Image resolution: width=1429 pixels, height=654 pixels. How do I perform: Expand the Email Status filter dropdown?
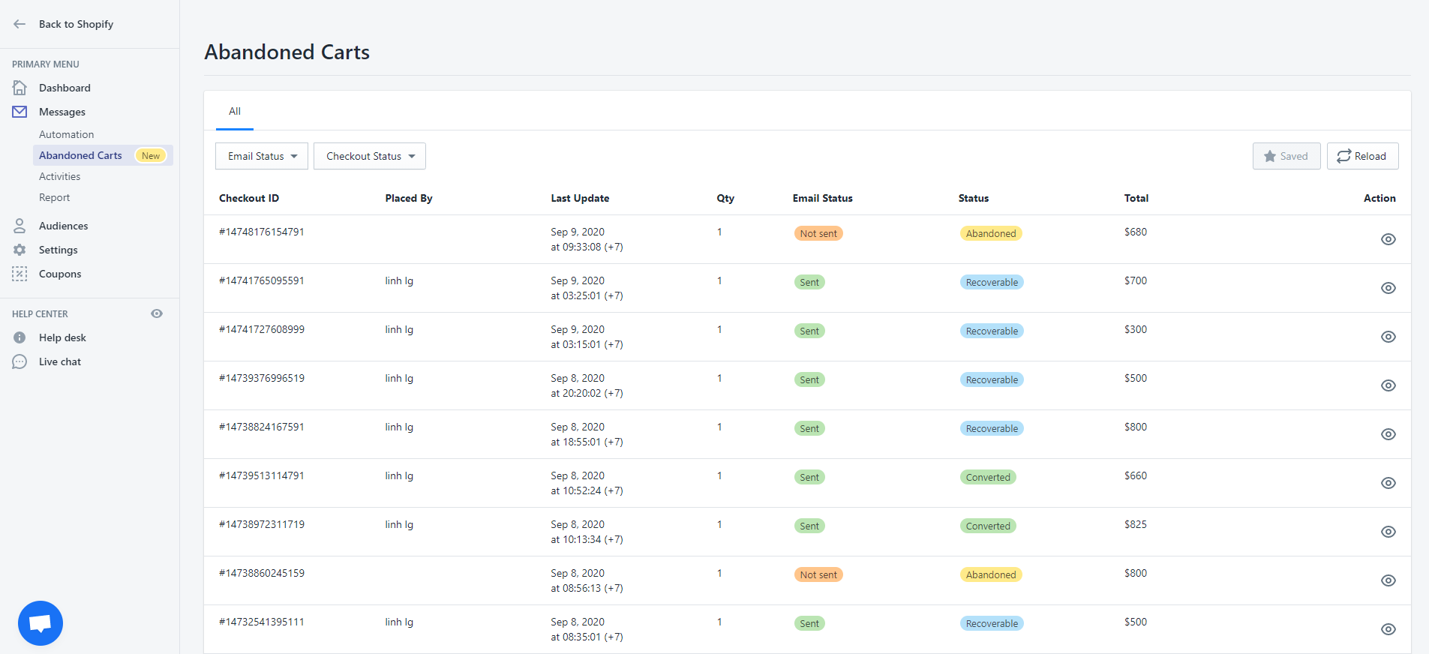[x=262, y=156]
